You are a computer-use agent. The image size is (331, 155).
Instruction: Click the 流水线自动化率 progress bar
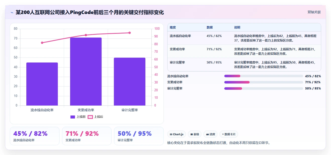point(264,76)
